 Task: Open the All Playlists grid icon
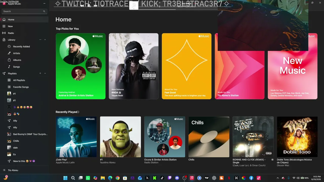coord(9,80)
